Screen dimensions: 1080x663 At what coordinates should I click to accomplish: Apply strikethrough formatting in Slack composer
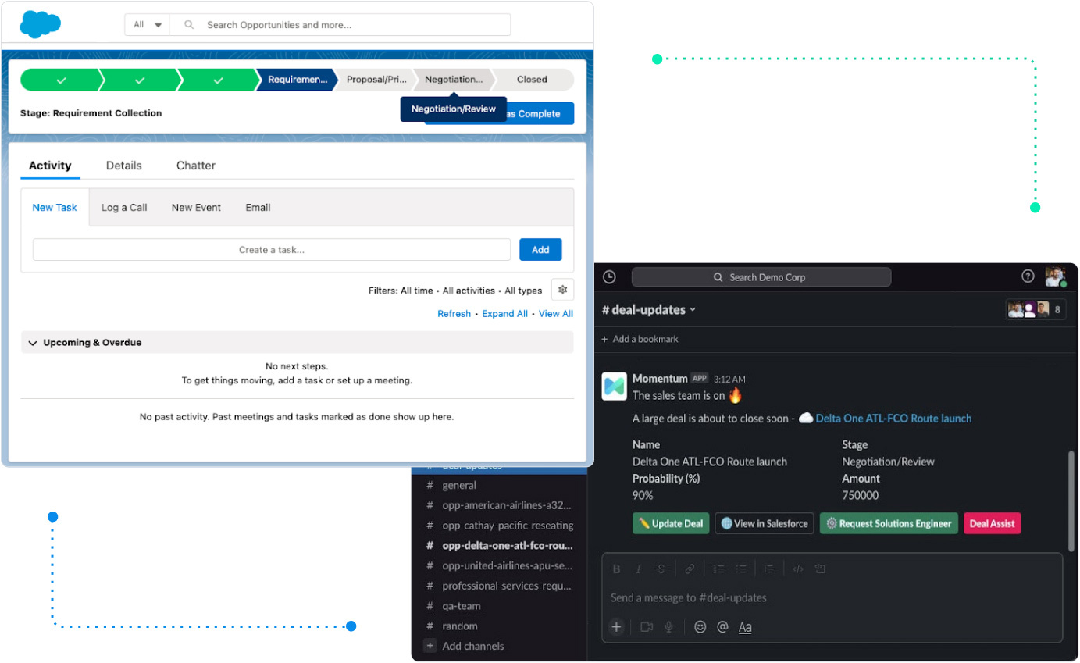661,569
